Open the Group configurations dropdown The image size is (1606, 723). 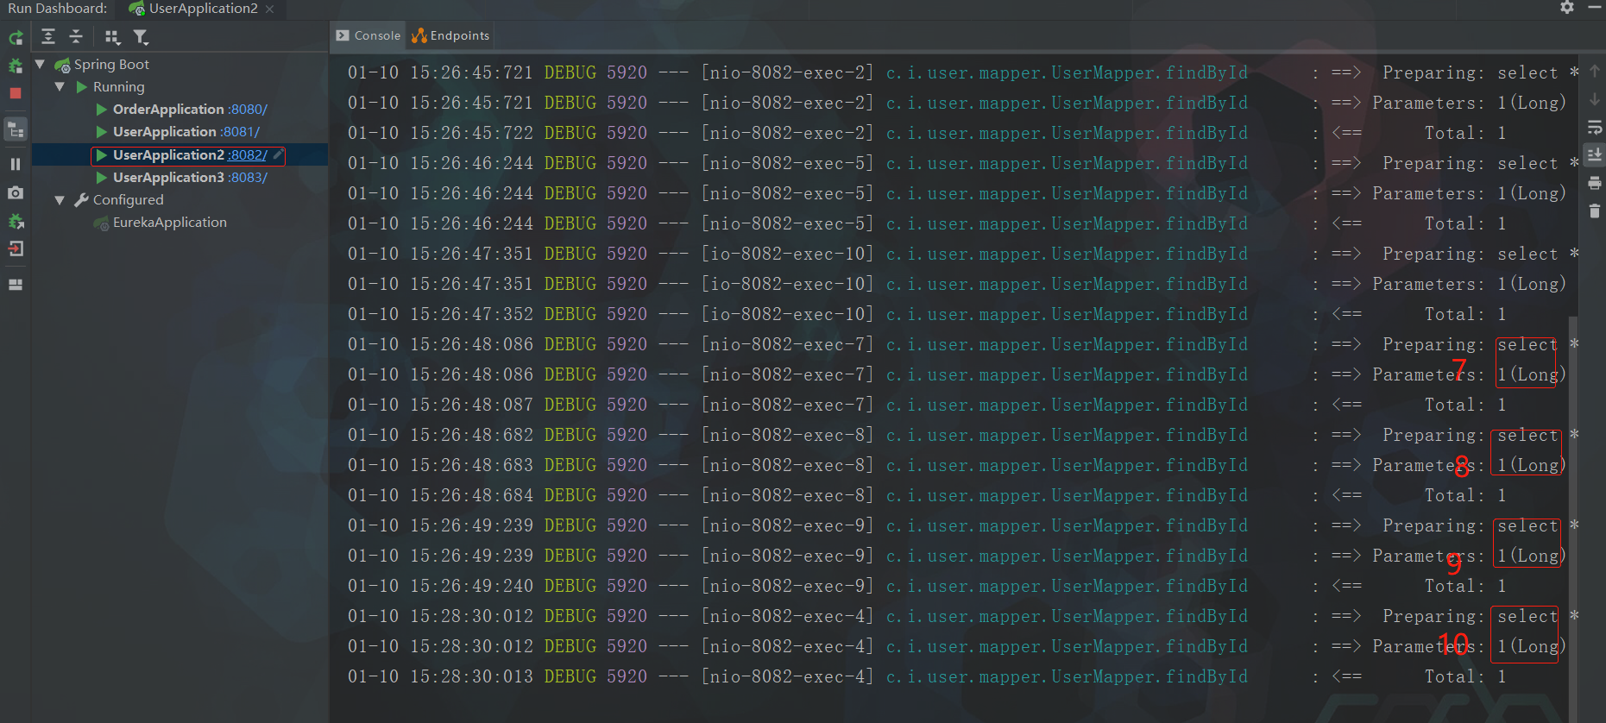click(112, 37)
